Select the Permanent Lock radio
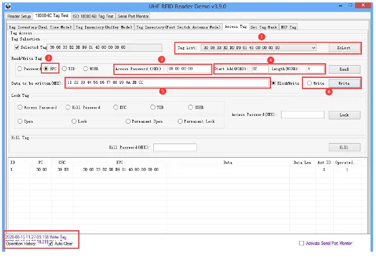The image size is (376, 258). pyautogui.click(x=180, y=121)
